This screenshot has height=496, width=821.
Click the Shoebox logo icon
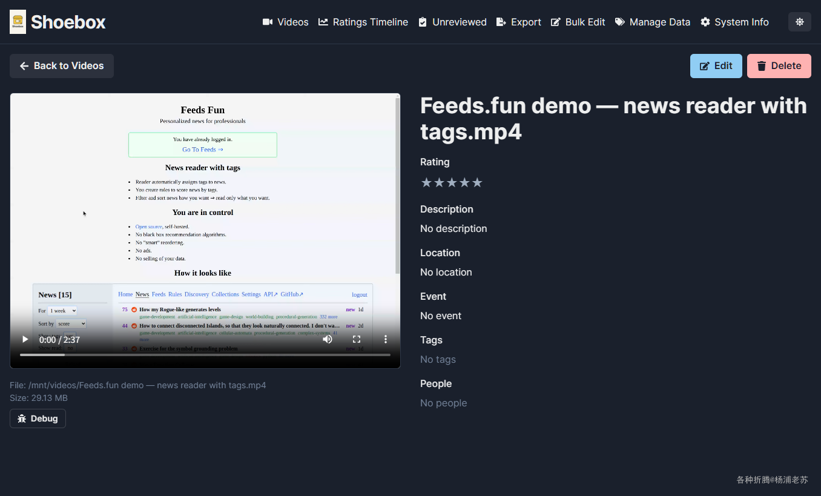pyautogui.click(x=18, y=22)
